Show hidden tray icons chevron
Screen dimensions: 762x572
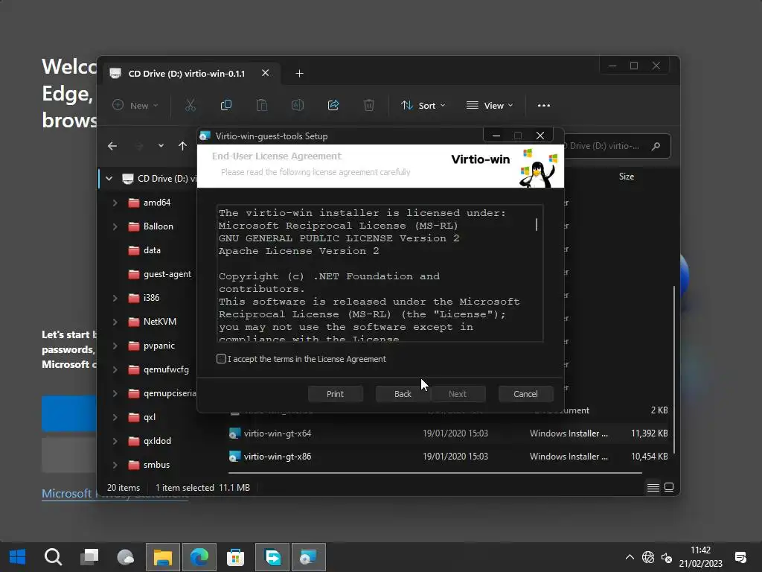point(630,557)
